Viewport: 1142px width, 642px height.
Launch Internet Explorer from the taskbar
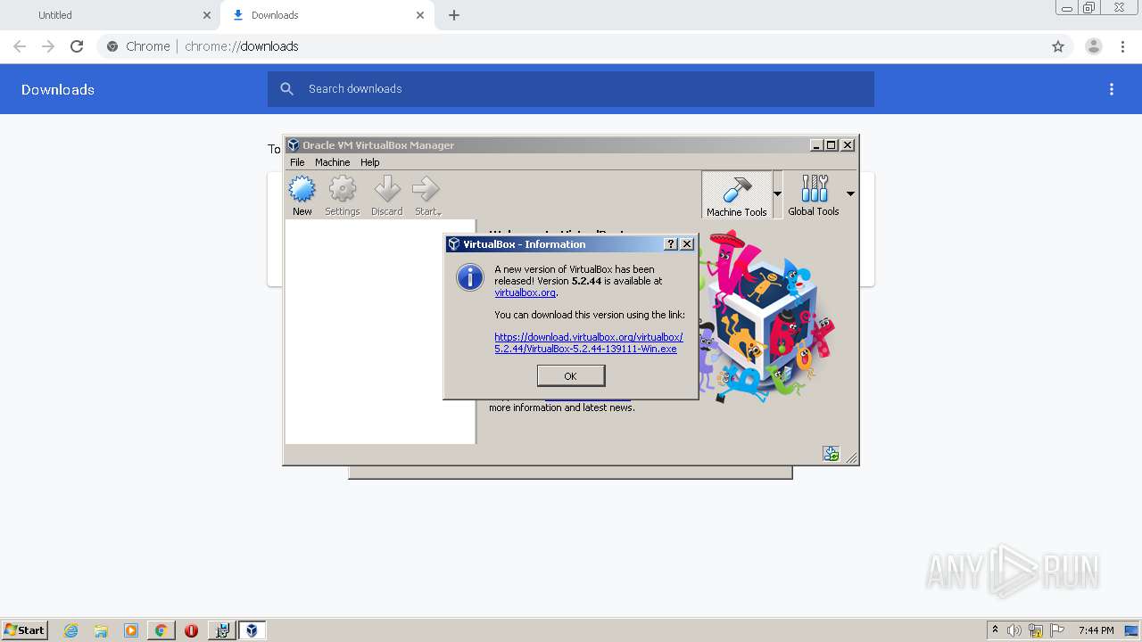coord(70,630)
